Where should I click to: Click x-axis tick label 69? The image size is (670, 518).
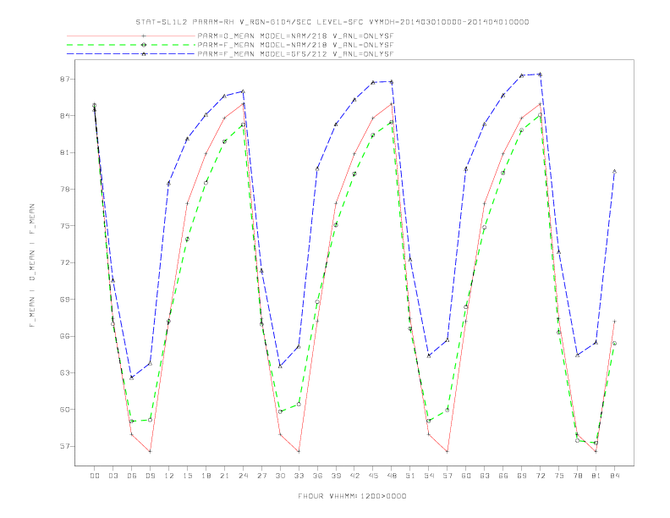coord(522,476)
